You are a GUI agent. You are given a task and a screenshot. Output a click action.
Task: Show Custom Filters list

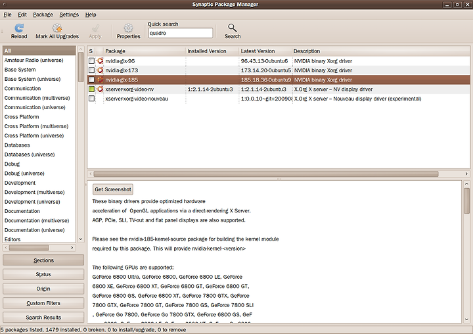point(43,303)
